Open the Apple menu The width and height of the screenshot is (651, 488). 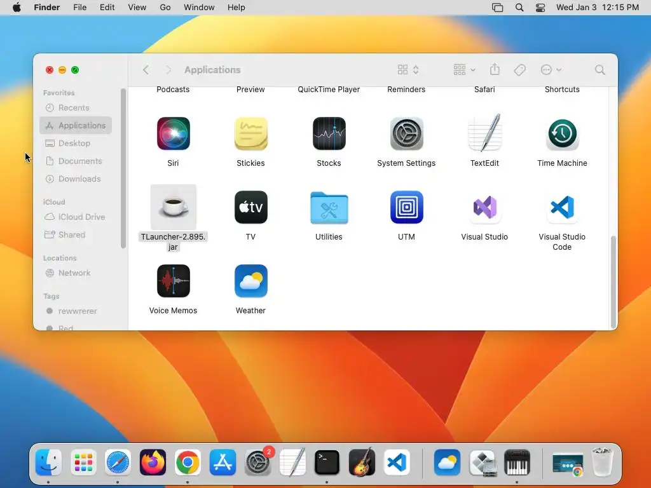(17, 8)
